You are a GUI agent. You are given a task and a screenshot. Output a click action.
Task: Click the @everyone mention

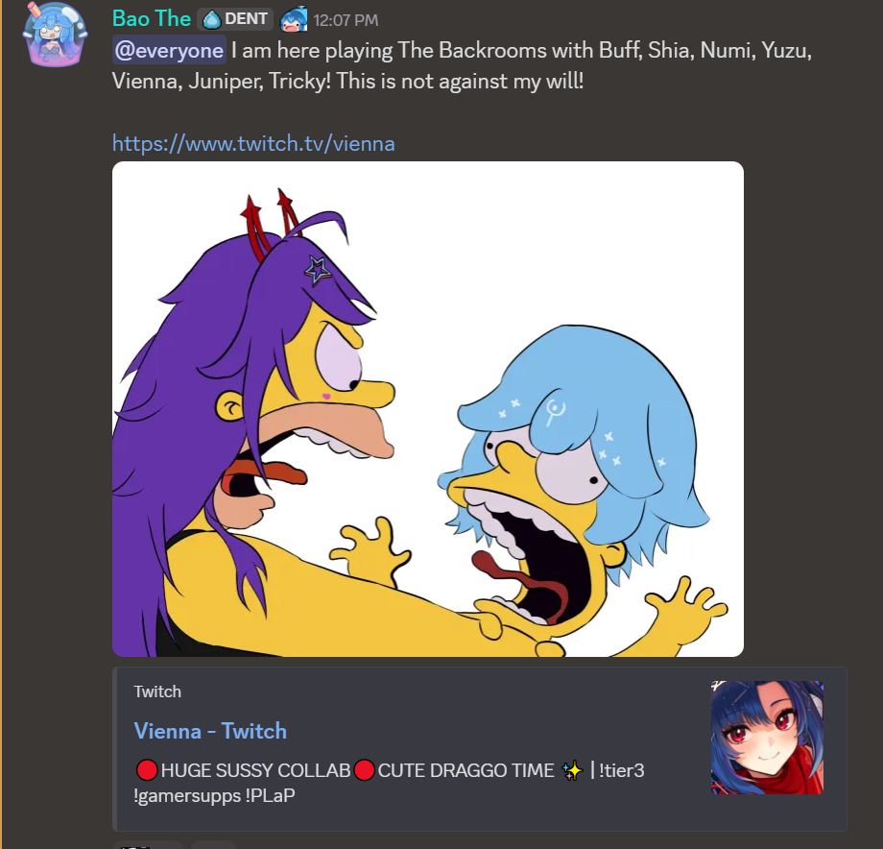tap(170, 50)
